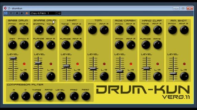Click the Tom AMP R knob
The image size is (197, 110).
[x=104, y=30]
